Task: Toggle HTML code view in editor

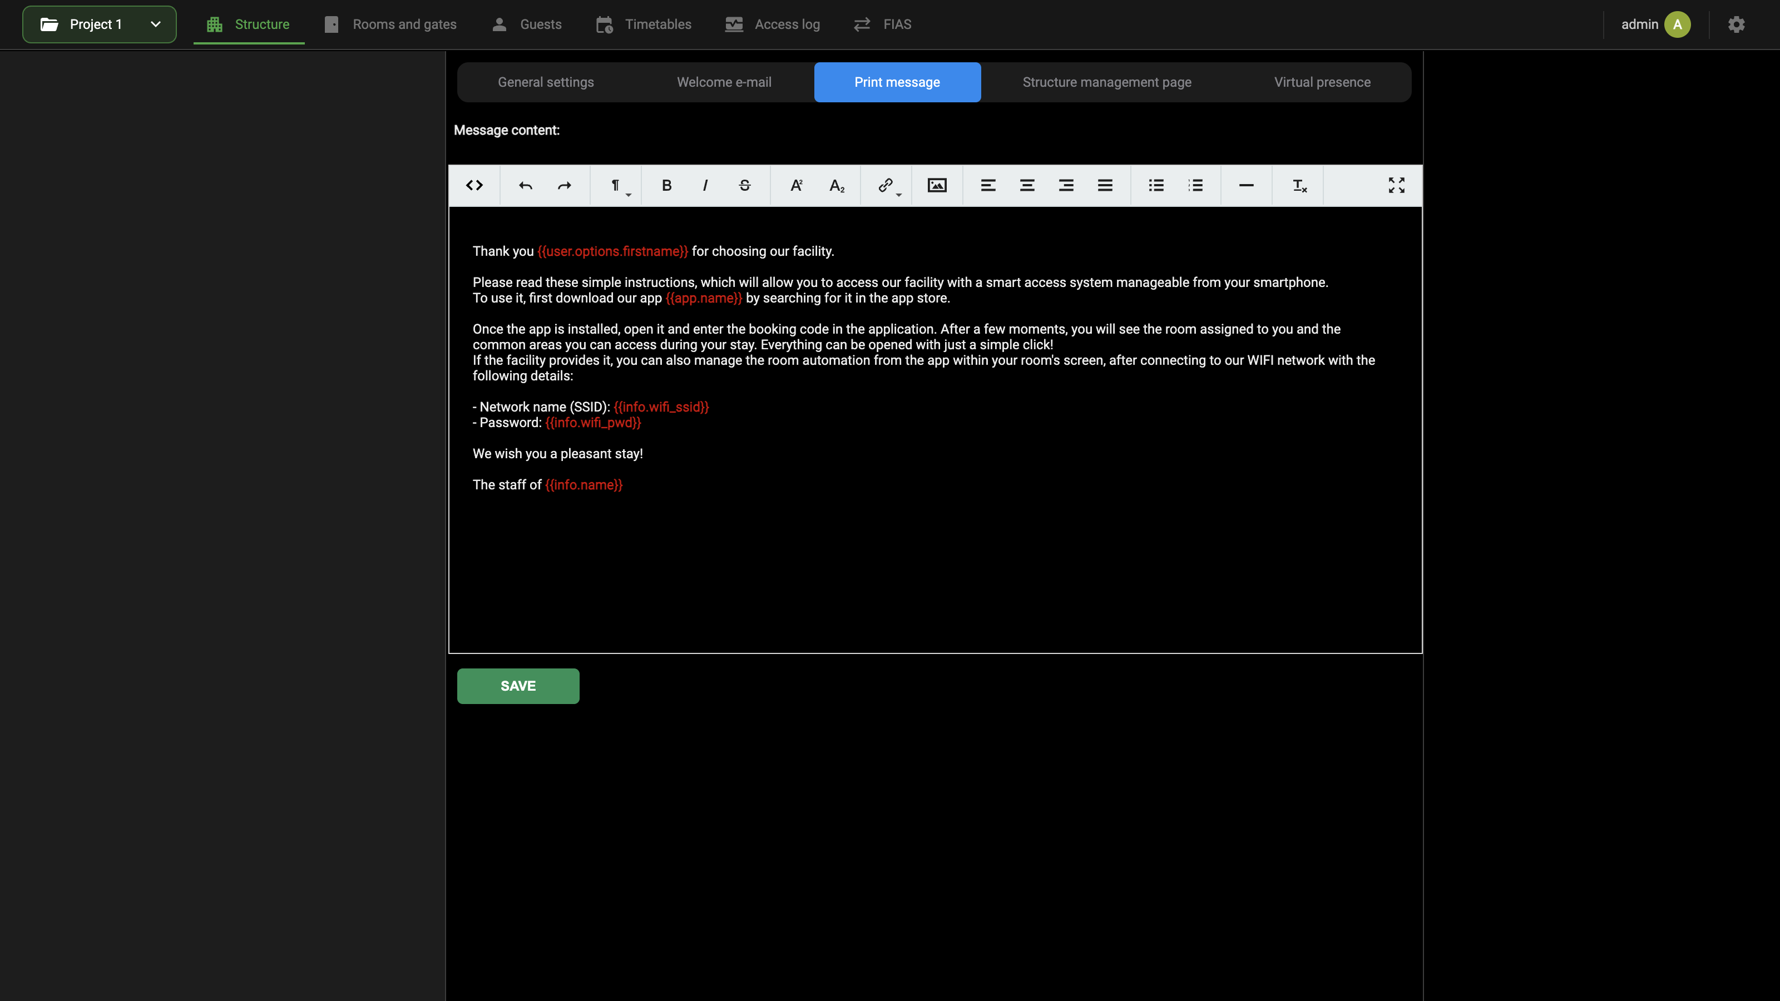Action: coord(474,185)
